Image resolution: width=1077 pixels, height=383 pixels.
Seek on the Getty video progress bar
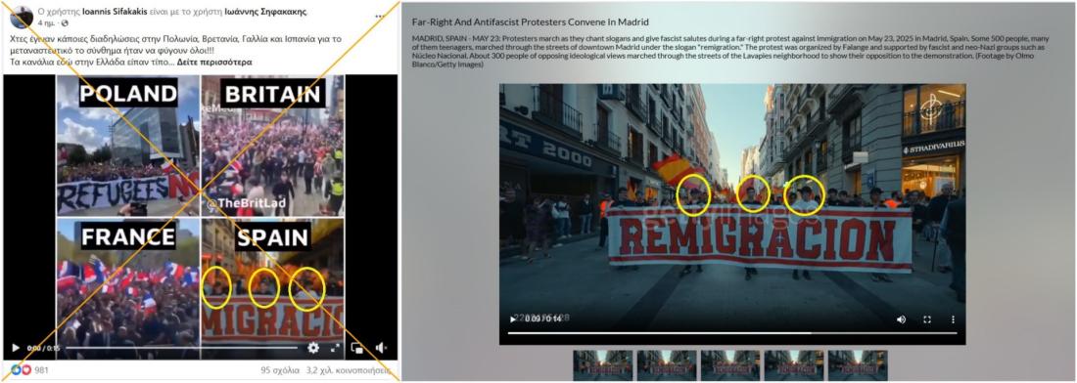(x=732, y=333)
